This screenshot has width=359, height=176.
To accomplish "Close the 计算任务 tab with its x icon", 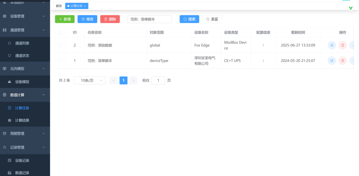I will click(x=85, y=6).
